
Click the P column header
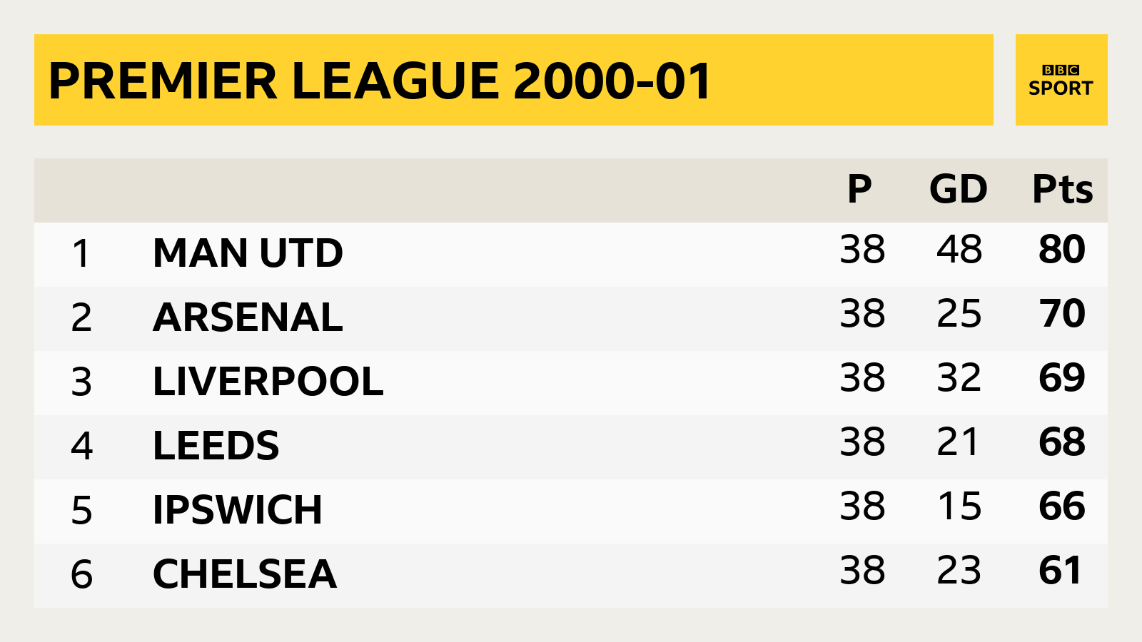click(x=859, y=189)
